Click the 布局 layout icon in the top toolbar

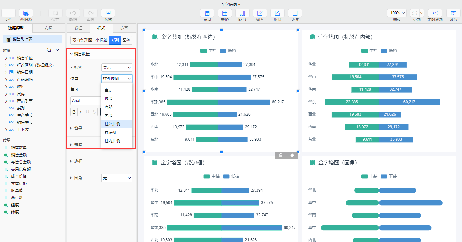(x=207, y=13)
